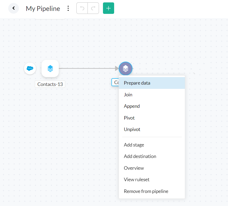Click Unpivot in the context menu
The image size is (228, 206).
[132, 129]
